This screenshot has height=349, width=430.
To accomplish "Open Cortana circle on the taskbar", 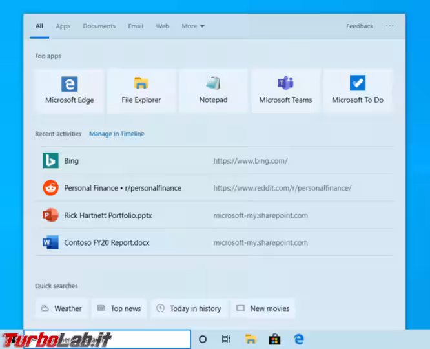I will (x=203, y=339).
